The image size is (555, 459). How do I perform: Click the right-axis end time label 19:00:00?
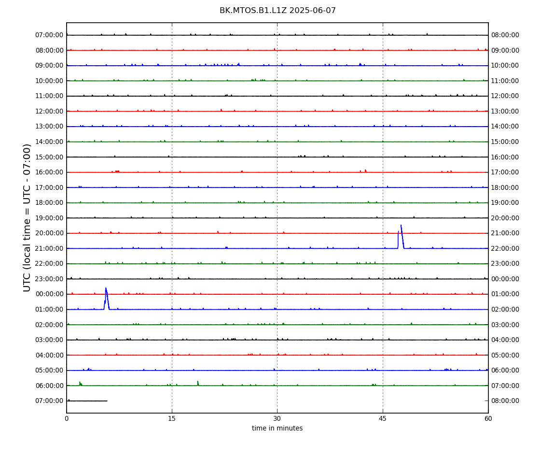[x=505, y=203]
